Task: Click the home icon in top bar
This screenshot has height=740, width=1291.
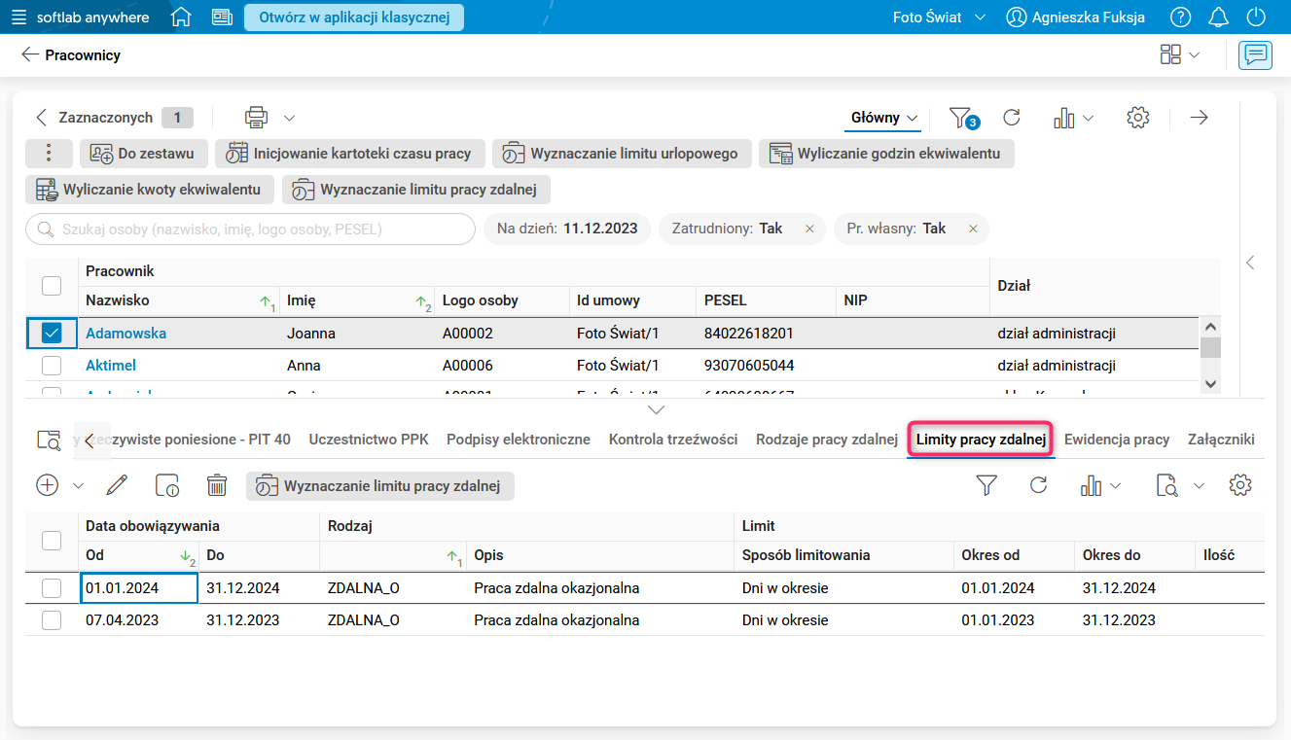Action: tap(181, 18)
